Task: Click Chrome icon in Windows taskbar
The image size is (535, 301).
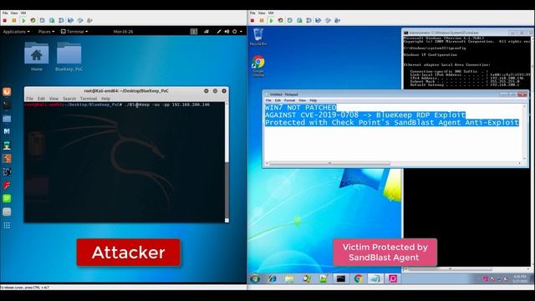Action: (x=359, y=278)
